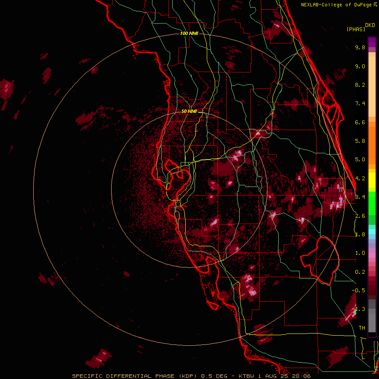This screenshot has height=379, width=379.
Task: Click the 5.0 scale value
Action: [360, 160]
